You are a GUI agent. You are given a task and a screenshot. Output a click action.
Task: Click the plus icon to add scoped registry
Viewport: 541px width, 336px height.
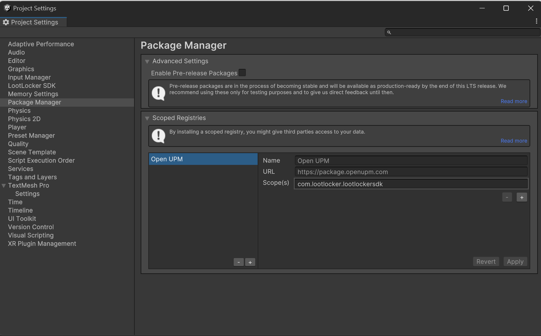coord(250,262)
